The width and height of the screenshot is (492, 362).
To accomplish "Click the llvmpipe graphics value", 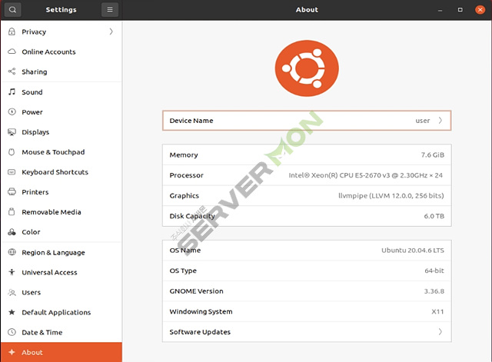I will [391, 196].
